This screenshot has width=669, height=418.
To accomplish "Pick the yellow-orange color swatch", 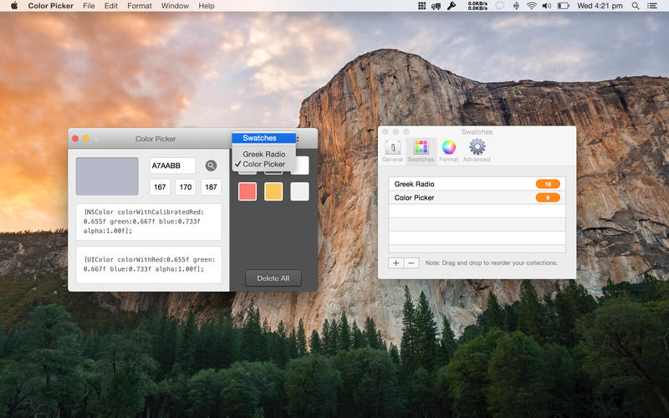I will pyautogui.click(x=273, y=191).
